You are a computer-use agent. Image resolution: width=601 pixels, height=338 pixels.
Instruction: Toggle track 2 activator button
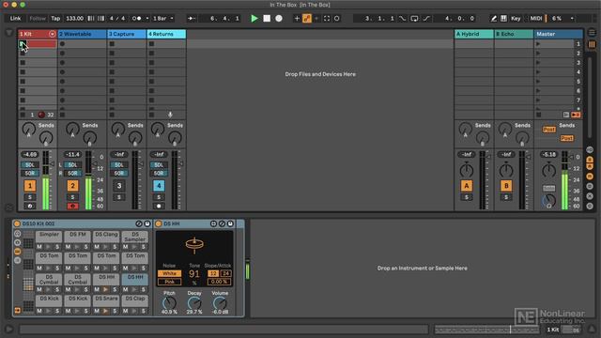coord(73,186)
